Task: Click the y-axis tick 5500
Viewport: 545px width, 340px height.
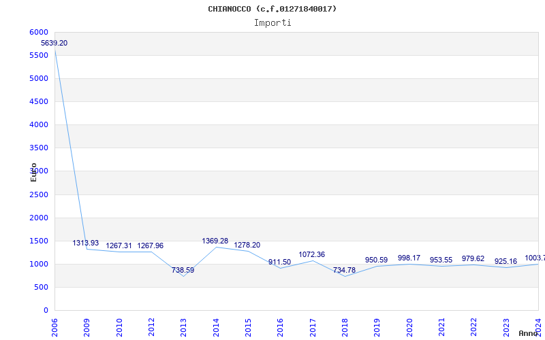Action: click(x=39, y=55)
